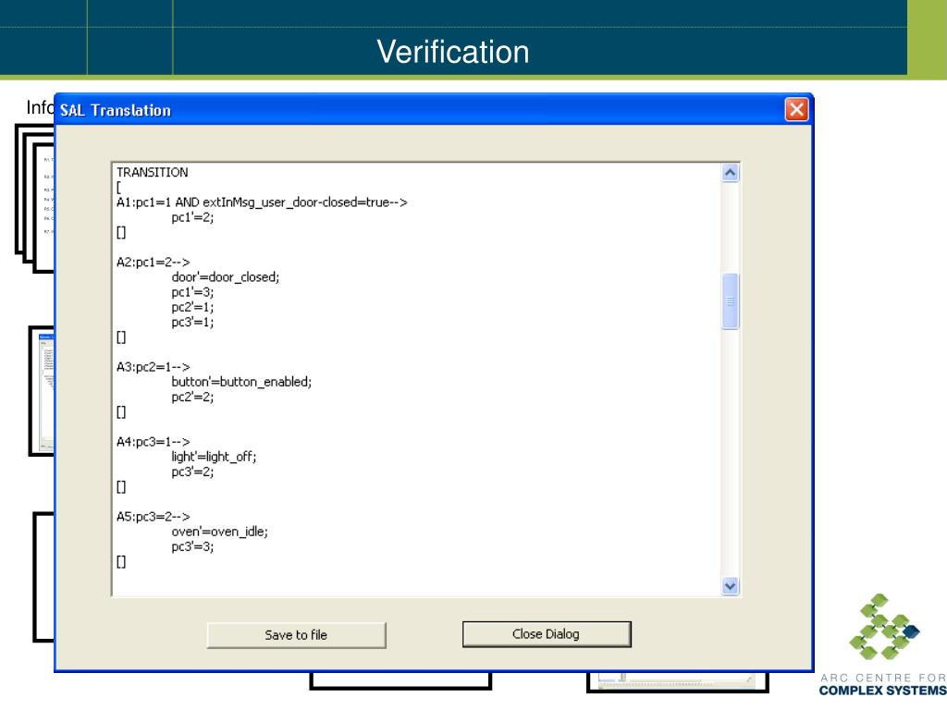Click the vertical scrollbar thumb
This screenshot has height=710, width=947.
pos(730,301)
